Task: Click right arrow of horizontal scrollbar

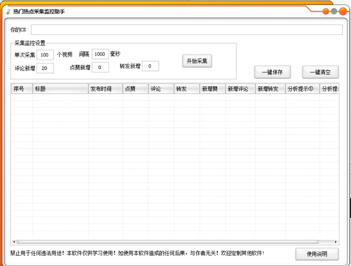Action: 336,242
